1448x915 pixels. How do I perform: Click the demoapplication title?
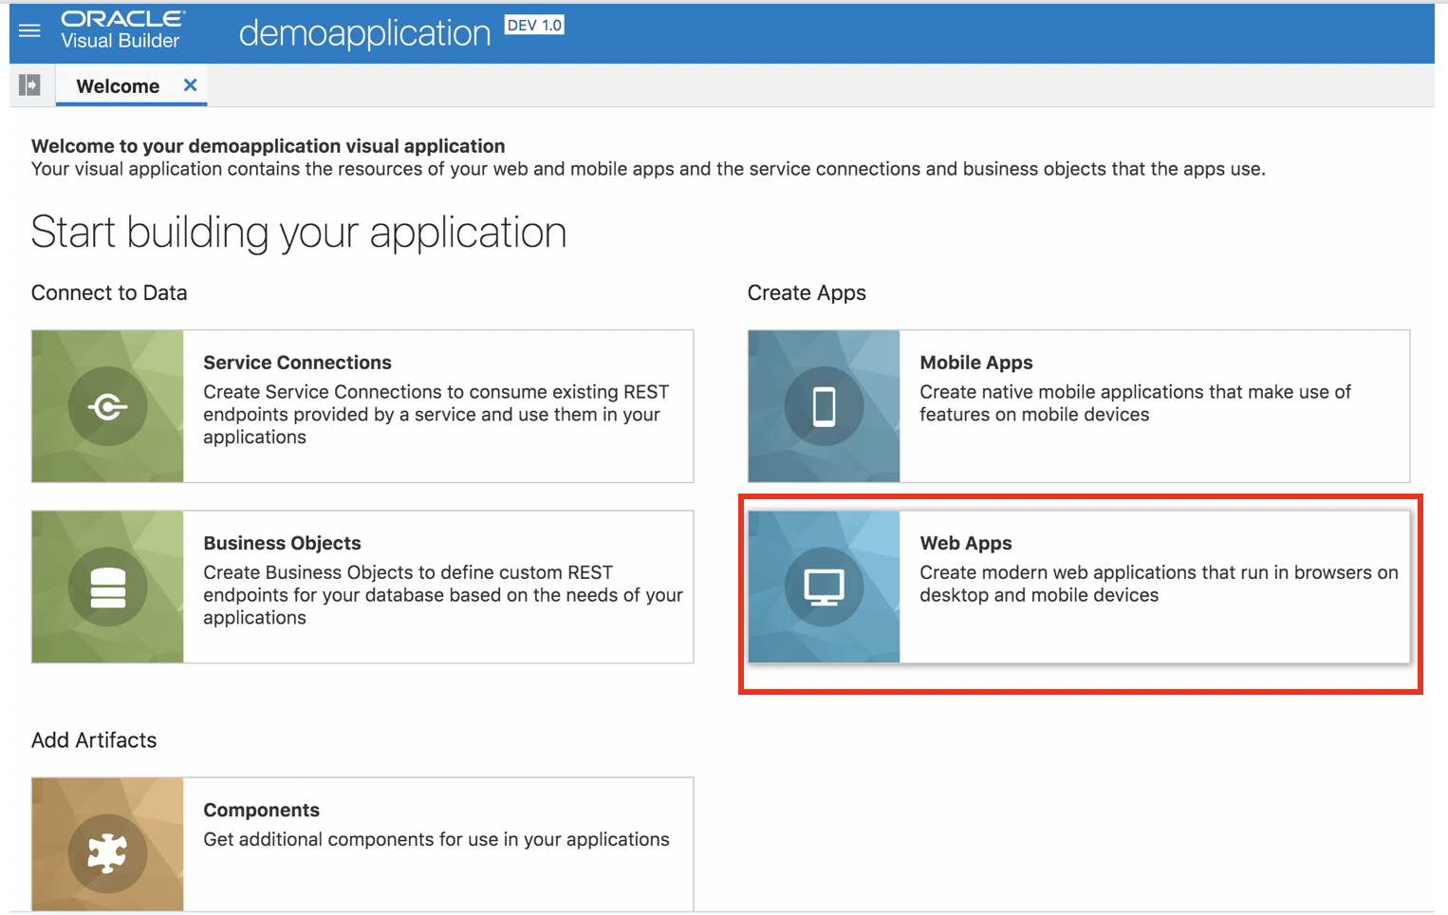tap(364, 33)
